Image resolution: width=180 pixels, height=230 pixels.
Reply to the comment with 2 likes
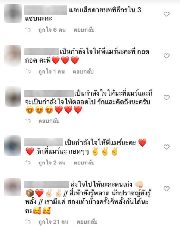click(84, 163)
